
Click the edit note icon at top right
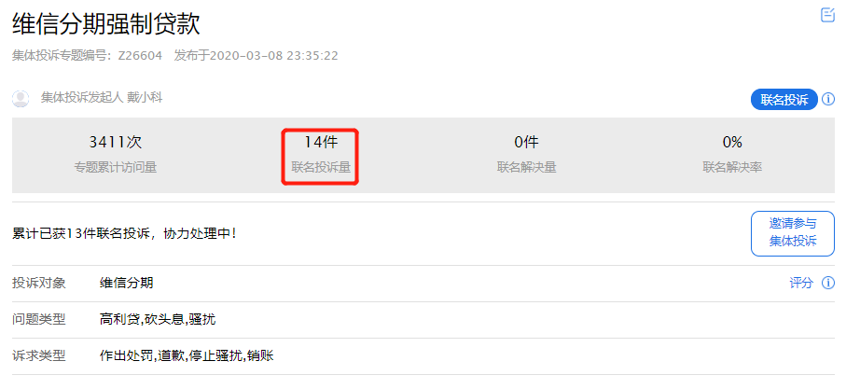[827, 15]
